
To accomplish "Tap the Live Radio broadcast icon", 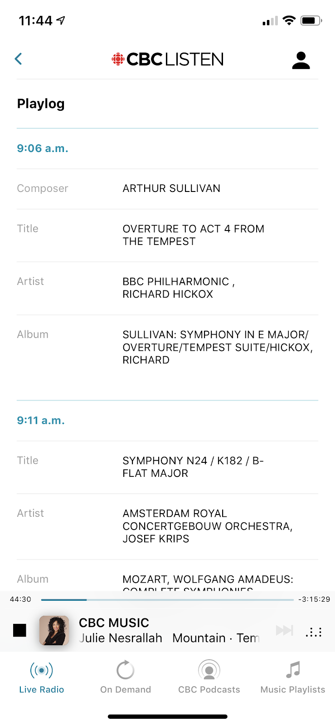I will (x=41, y=670).
